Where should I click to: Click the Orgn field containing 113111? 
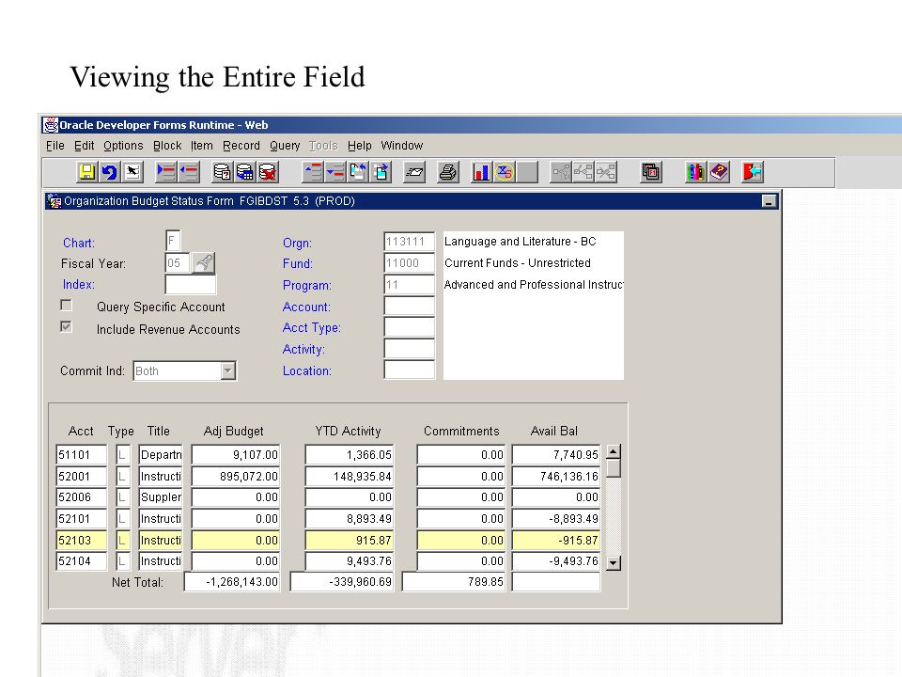(x=409, y=242)
